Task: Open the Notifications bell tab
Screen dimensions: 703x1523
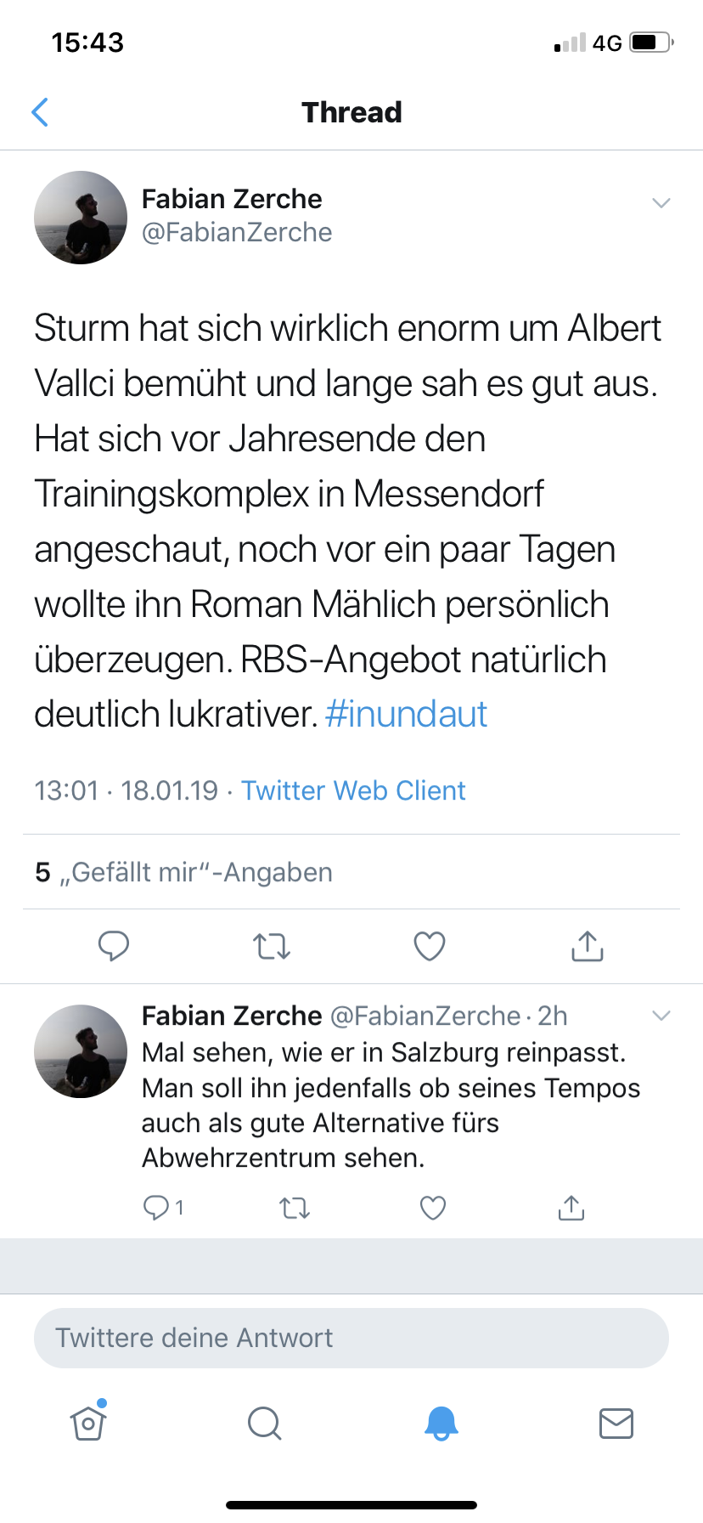Action: pyautogui.click(x=441, y=1423)
